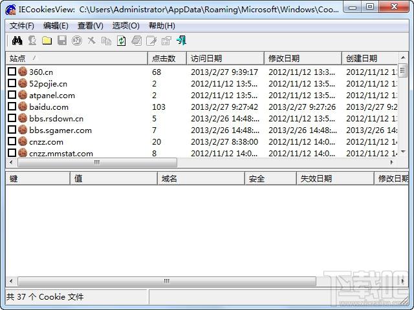Sort by the 站点 column header
The image size is (414, 310).
click(76, 58)
